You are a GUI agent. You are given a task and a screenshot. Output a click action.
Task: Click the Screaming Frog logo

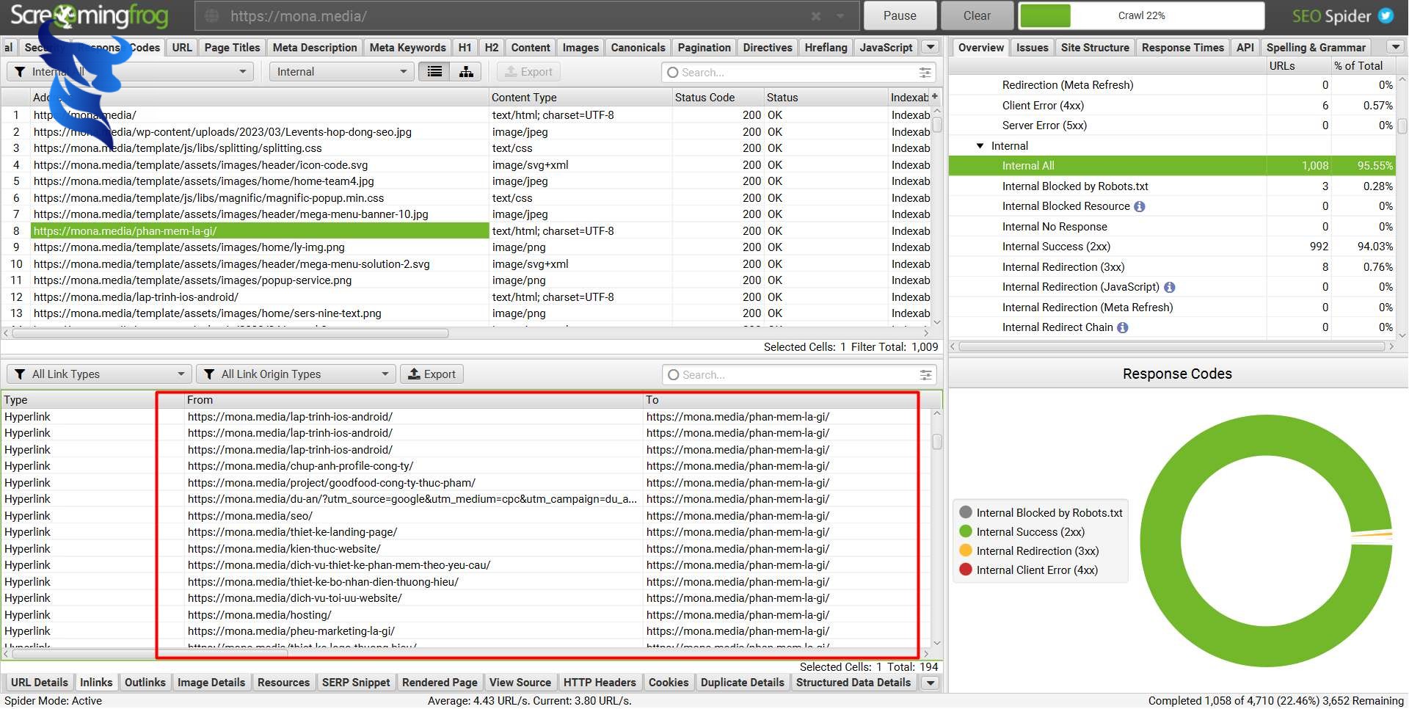coord(90,16)
